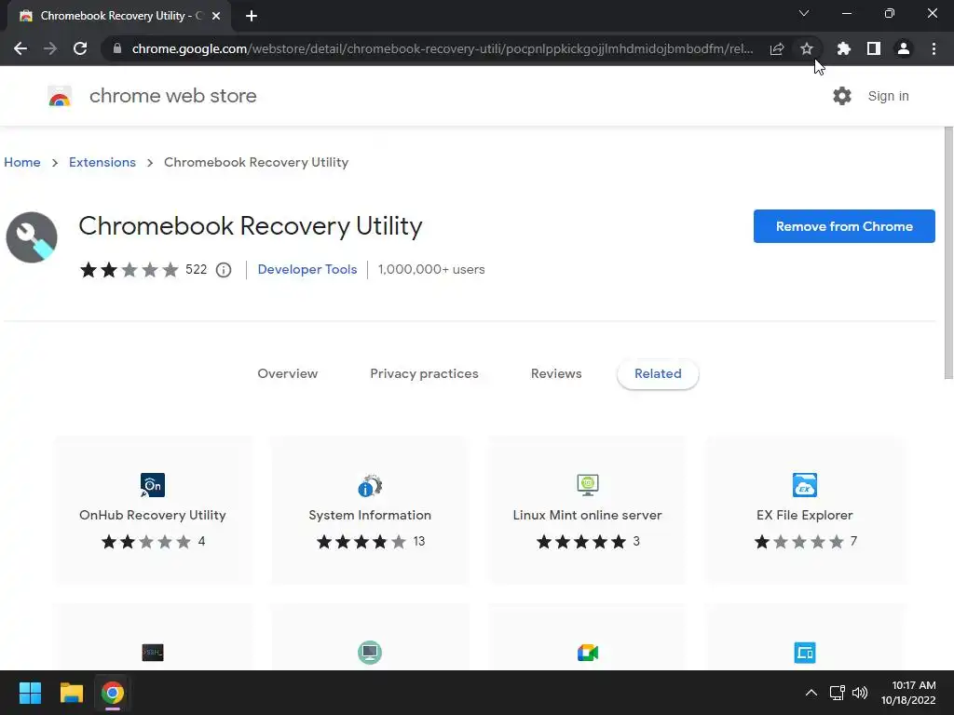Viewport: 954px width, 715px height.
Task: Open the volume speaker tray icon
Action: pos(860,693)
